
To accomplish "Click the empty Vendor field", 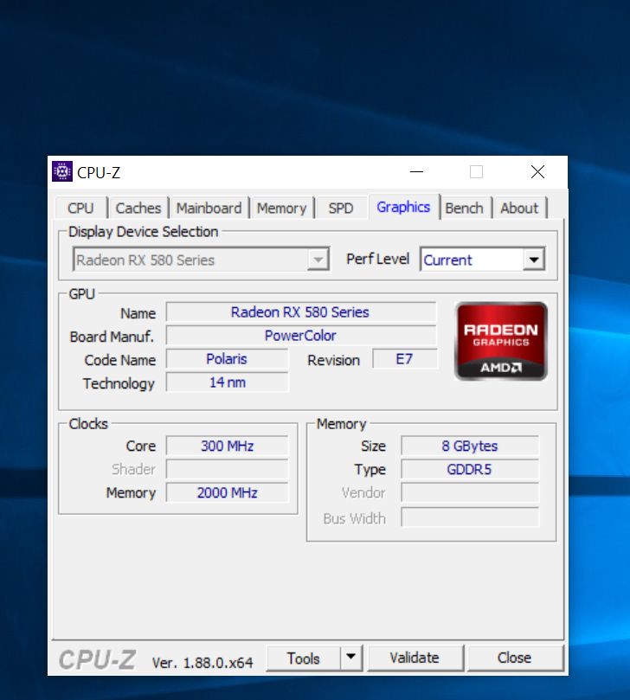I will (470, 492).
